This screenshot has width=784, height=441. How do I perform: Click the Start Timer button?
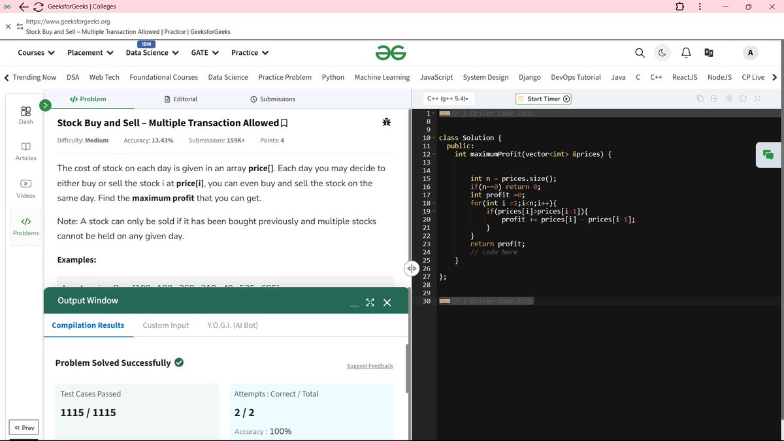[544, 99]
